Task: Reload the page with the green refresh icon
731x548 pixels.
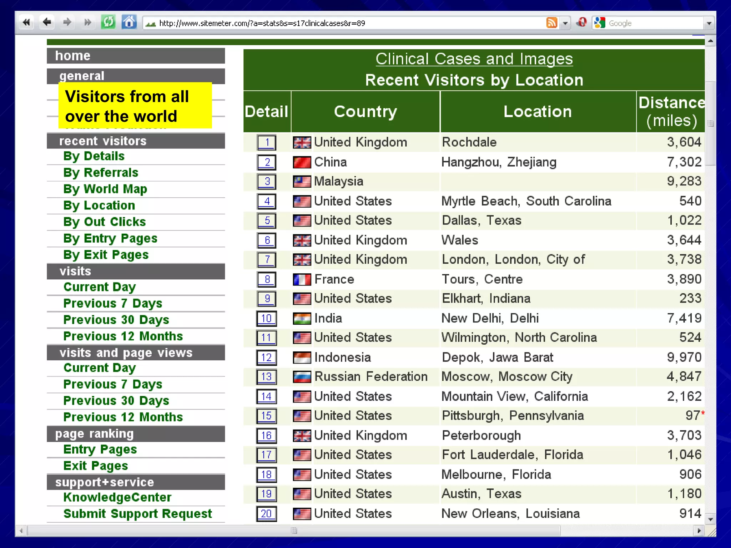Action: (x=108, y=22)
